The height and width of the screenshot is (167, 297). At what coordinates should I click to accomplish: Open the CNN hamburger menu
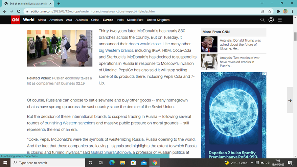[x=280, y=20]
